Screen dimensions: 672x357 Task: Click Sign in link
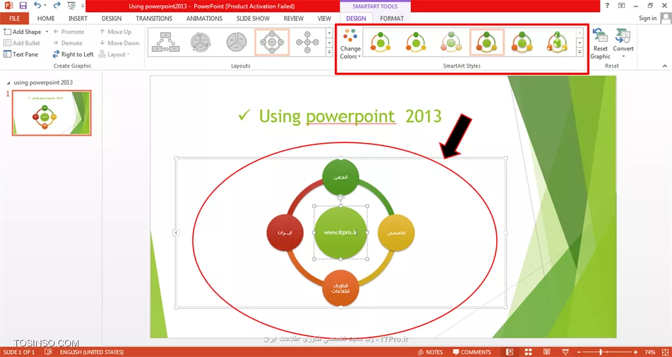click(647, 18)
